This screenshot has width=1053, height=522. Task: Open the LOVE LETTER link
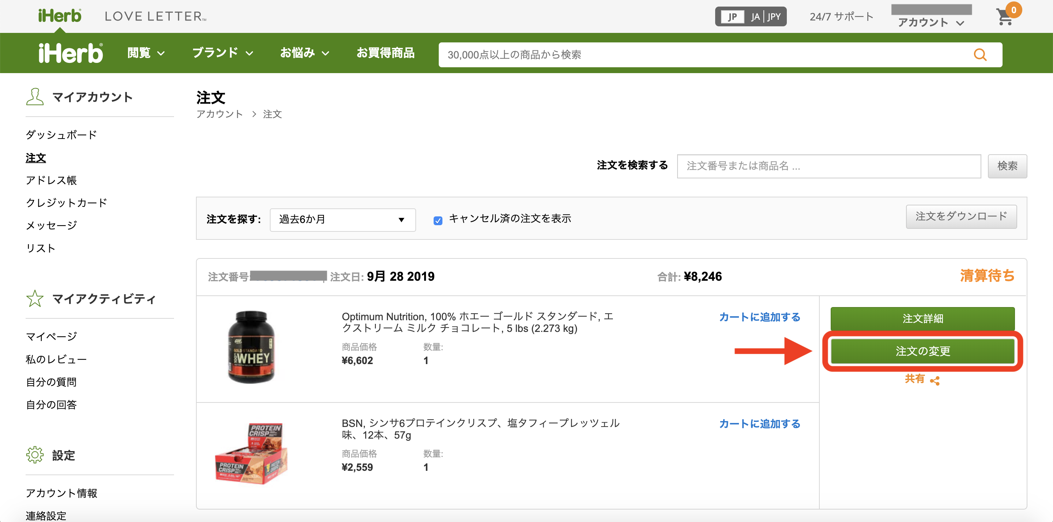[x=155, y=16]
